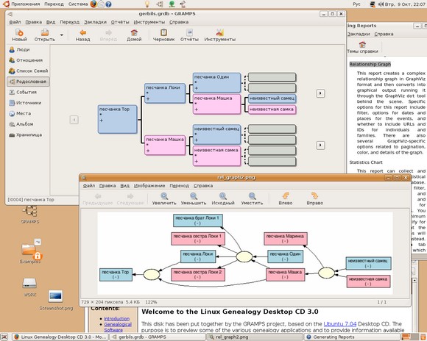Select песчанка Тор box in pedigree view
This screenshot has width=427, height=341.
pyautogui.click(x=117, y=119)
